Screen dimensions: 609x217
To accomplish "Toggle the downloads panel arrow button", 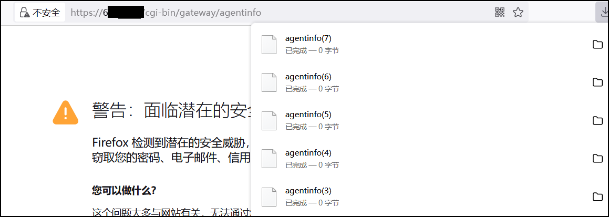I will [601, 12].
